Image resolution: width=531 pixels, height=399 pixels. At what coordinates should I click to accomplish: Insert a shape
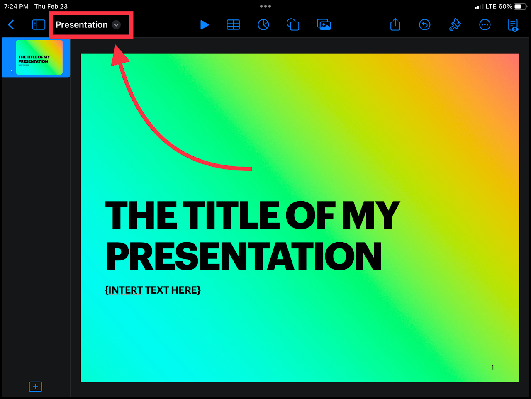click(x=293, y=25)
